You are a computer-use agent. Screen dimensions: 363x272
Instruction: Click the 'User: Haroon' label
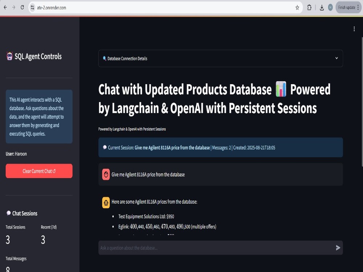pyautogui.click(x=16, y=154)
